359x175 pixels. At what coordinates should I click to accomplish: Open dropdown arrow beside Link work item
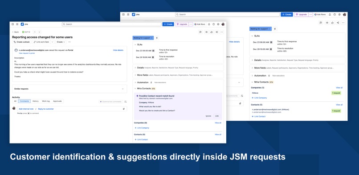coord(52,42)
